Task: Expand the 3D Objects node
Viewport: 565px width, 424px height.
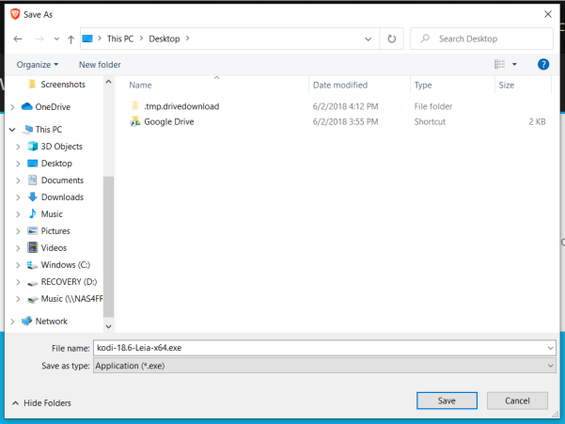Action: 18,147
